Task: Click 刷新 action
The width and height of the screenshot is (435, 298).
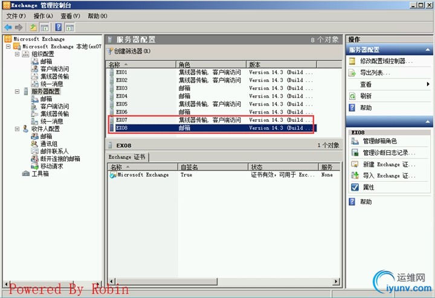Action: (360, 96)
